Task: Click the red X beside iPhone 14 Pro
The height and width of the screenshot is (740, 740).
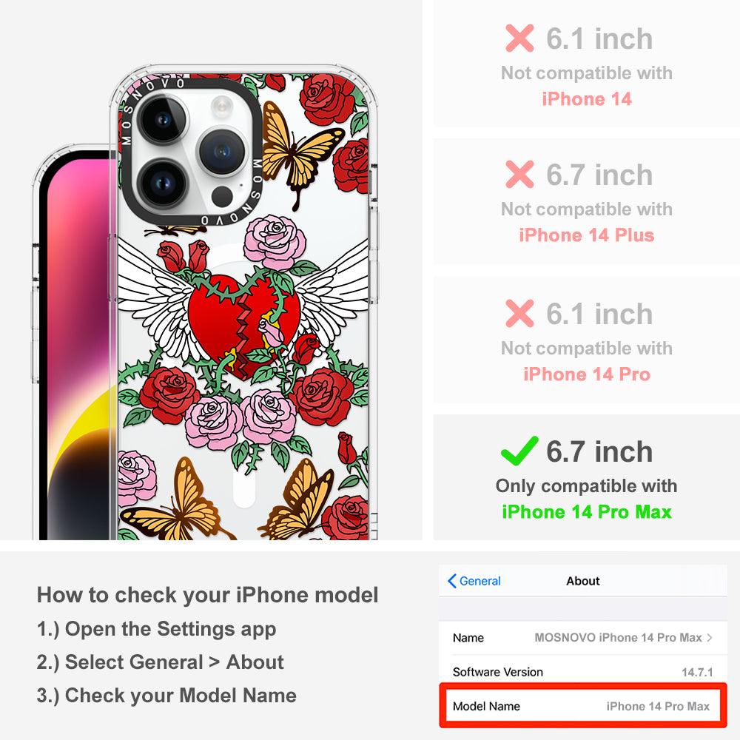Action: pos(519,313)
